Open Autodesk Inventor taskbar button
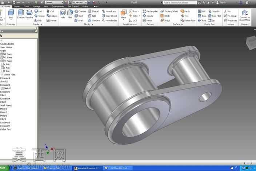This screenshot has width=256, height=171. tap(87, 168)
